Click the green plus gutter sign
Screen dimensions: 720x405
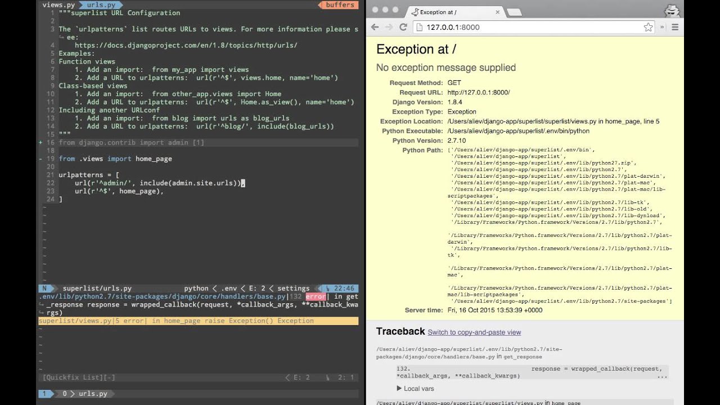40,143
